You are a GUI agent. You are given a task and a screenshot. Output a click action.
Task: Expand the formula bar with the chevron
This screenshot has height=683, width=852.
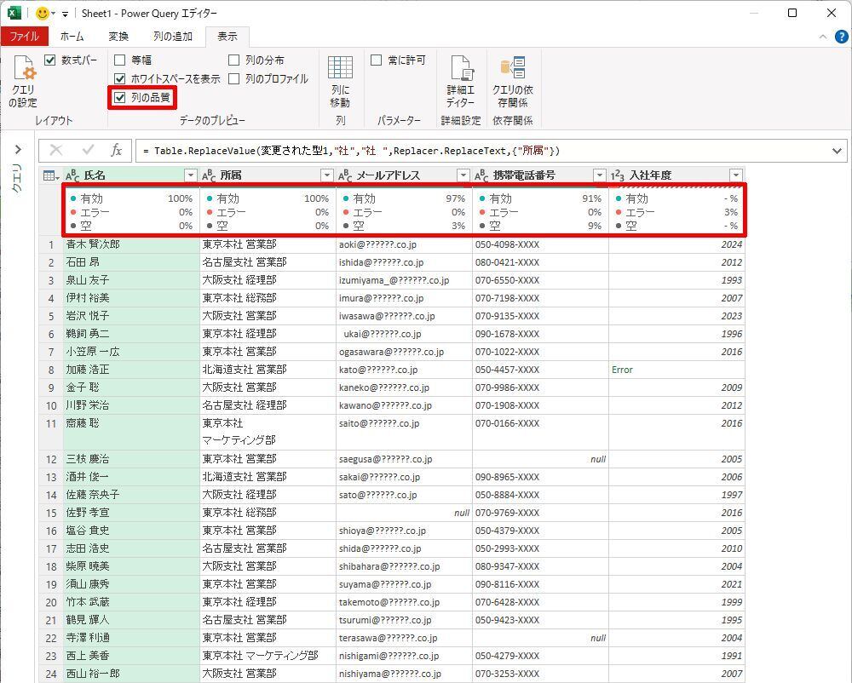click(838, 151)
